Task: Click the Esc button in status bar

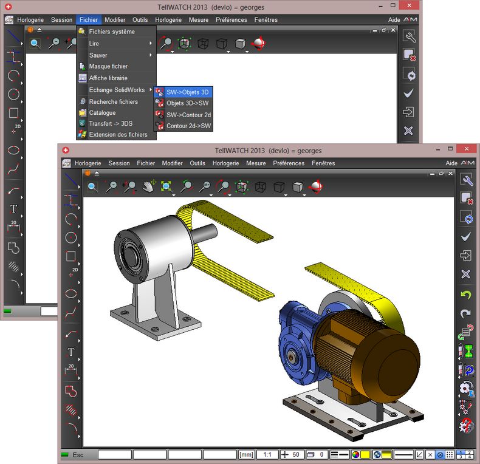Action: (78, 454)
